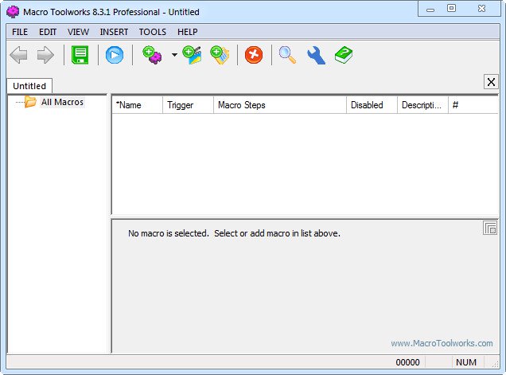Click the # column header

coord(473,105)
